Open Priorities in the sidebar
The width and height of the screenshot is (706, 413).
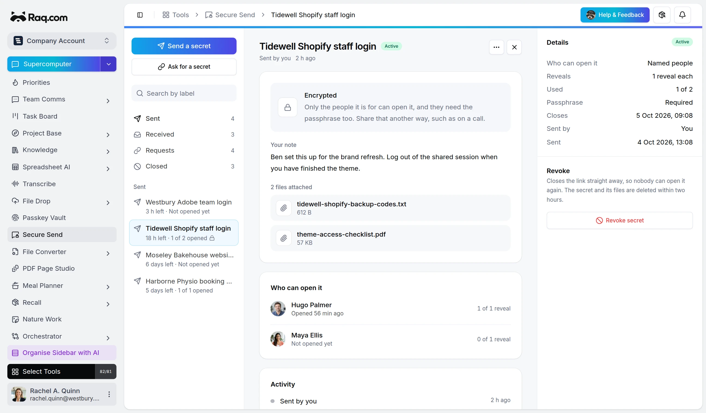tap(62, 82)
